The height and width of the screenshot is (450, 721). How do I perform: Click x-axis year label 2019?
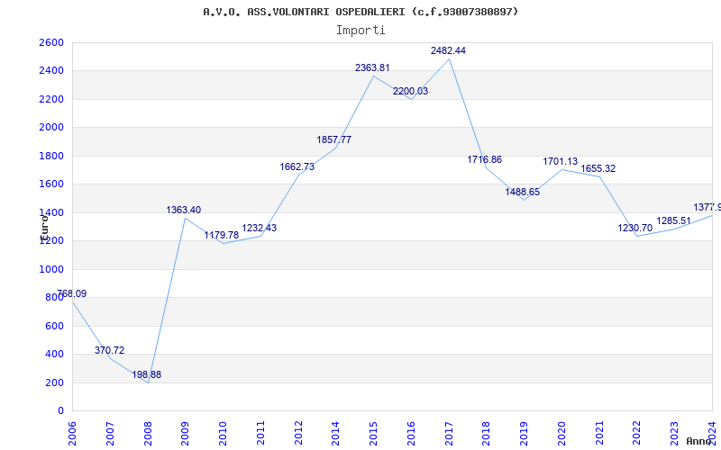(525, 434)
